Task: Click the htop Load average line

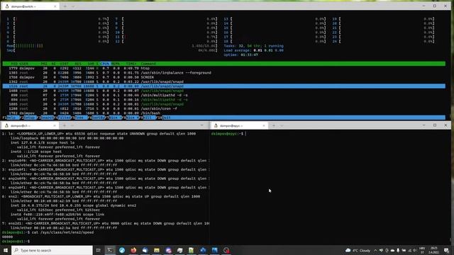Action: (253, 50)
